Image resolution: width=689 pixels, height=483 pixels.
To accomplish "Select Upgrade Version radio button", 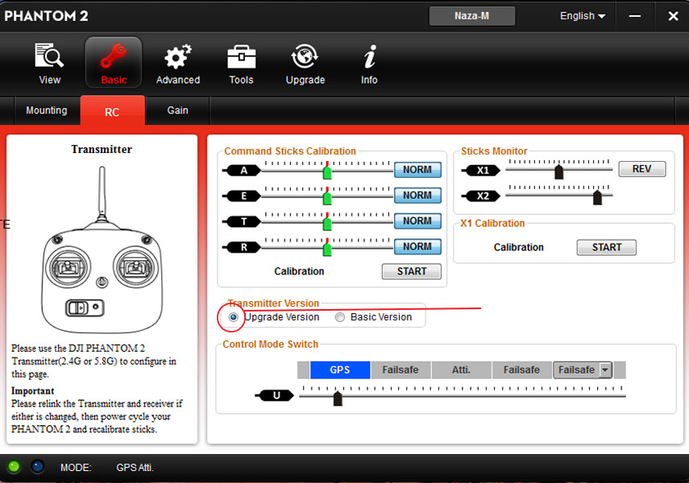I will 234,317.
